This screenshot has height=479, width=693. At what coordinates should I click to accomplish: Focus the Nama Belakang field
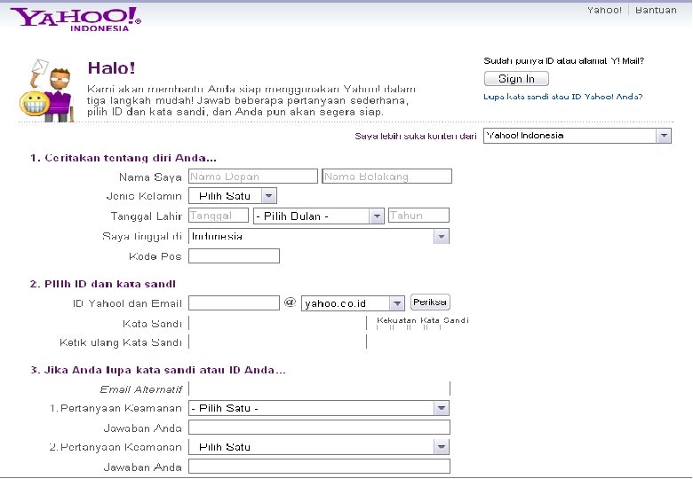click(x=386, y=176)
